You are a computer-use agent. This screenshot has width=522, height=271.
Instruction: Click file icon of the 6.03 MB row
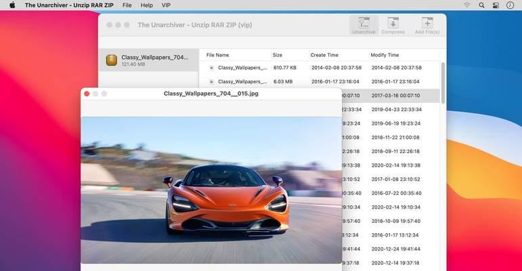click(211, 82)
